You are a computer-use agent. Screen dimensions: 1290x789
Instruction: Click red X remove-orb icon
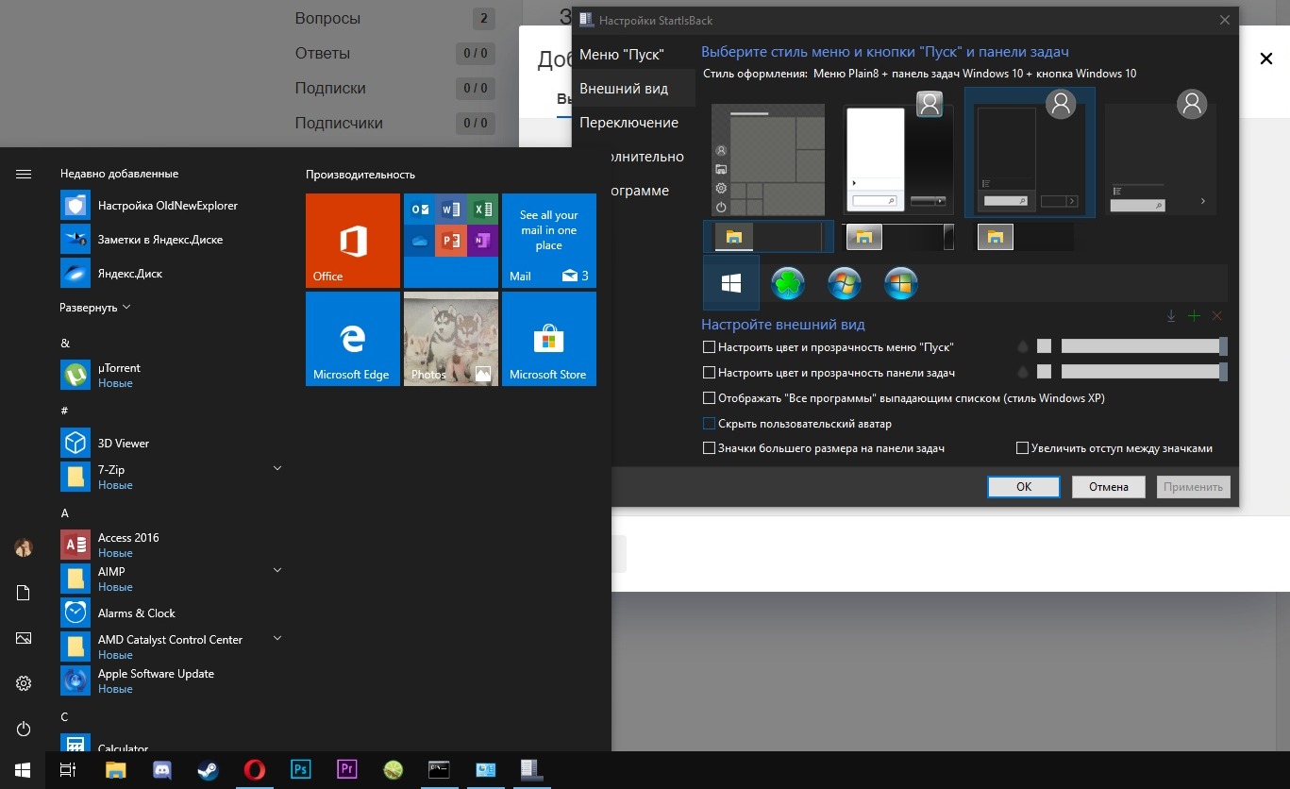pyautogui.click(x=1216, y=316)
